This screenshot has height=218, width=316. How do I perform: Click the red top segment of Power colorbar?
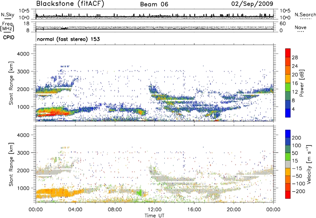coord(288,53)
